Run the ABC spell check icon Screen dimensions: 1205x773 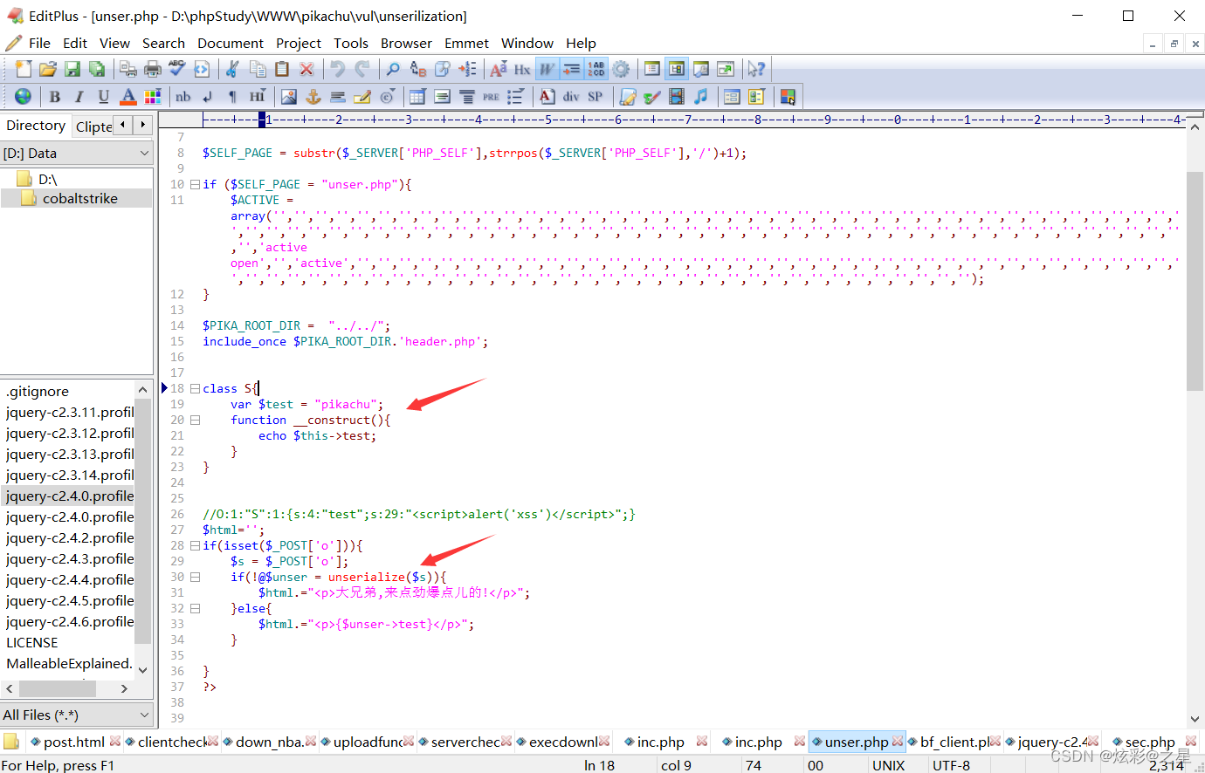click(177, 69)
